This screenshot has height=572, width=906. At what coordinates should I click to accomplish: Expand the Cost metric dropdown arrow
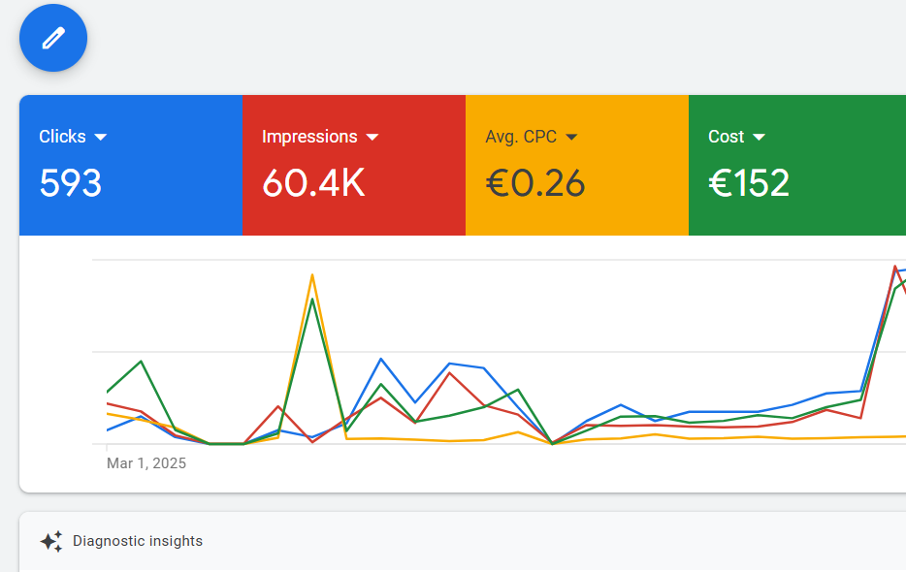point(759,138)
